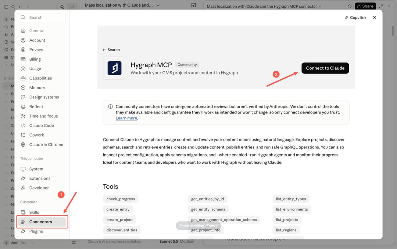The image size is (397, 249).
Task: Toggle the sidebar panel icon at top left
Action: coord(6,7)
